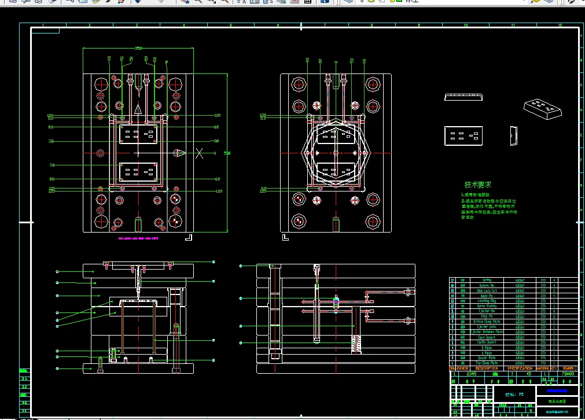
Task: Select the coil spring in the section view
Action: (356, 344)
